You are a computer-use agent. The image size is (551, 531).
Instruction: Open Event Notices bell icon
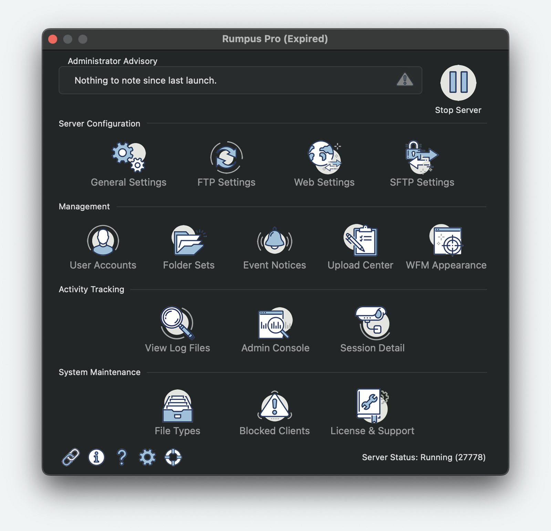point(274,240)
